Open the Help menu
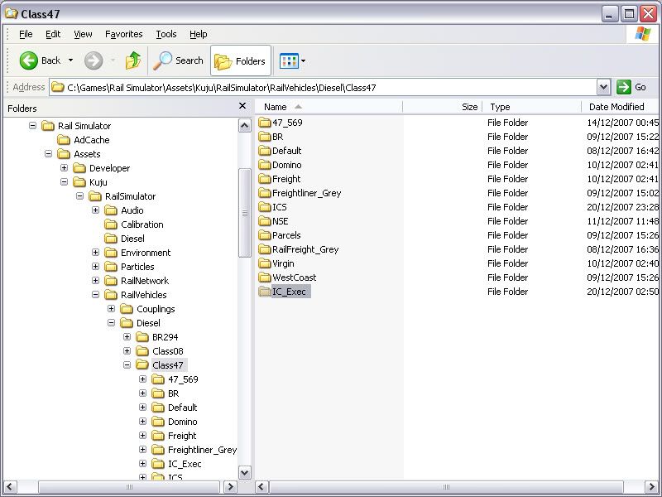Screen dimensions: 662x497 [198, 34]
